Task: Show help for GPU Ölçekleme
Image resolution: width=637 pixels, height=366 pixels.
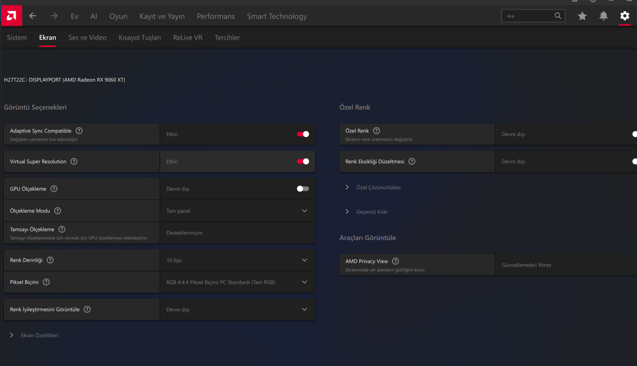Action: point(54,189)
